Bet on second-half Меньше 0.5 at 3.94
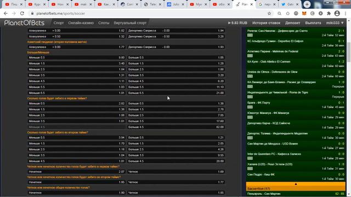 (76, 137)
